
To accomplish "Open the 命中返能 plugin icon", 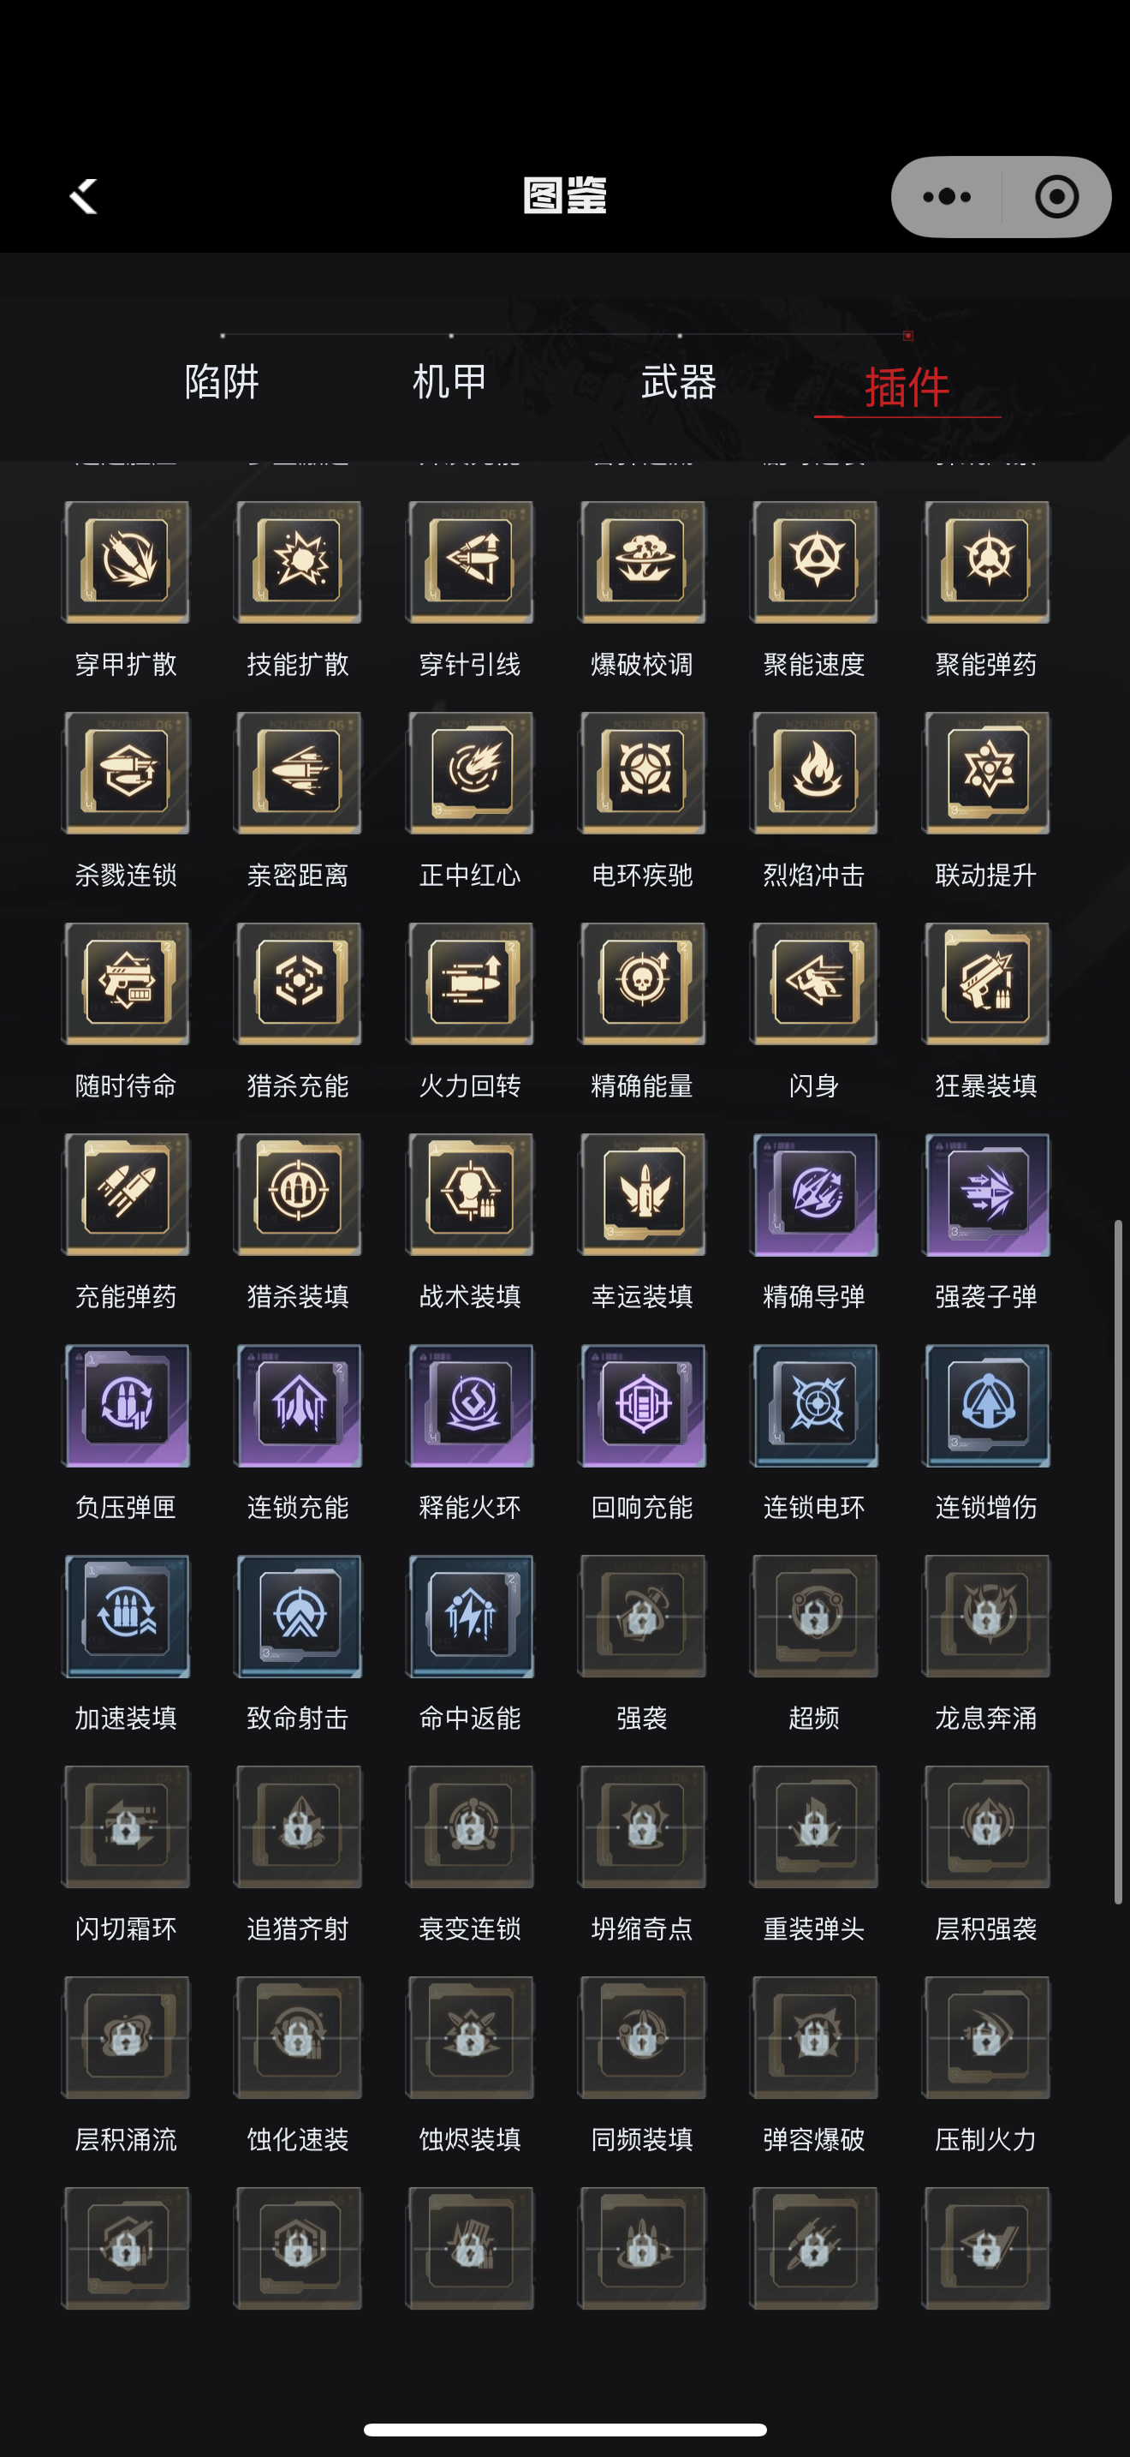I will point(470,1616).
